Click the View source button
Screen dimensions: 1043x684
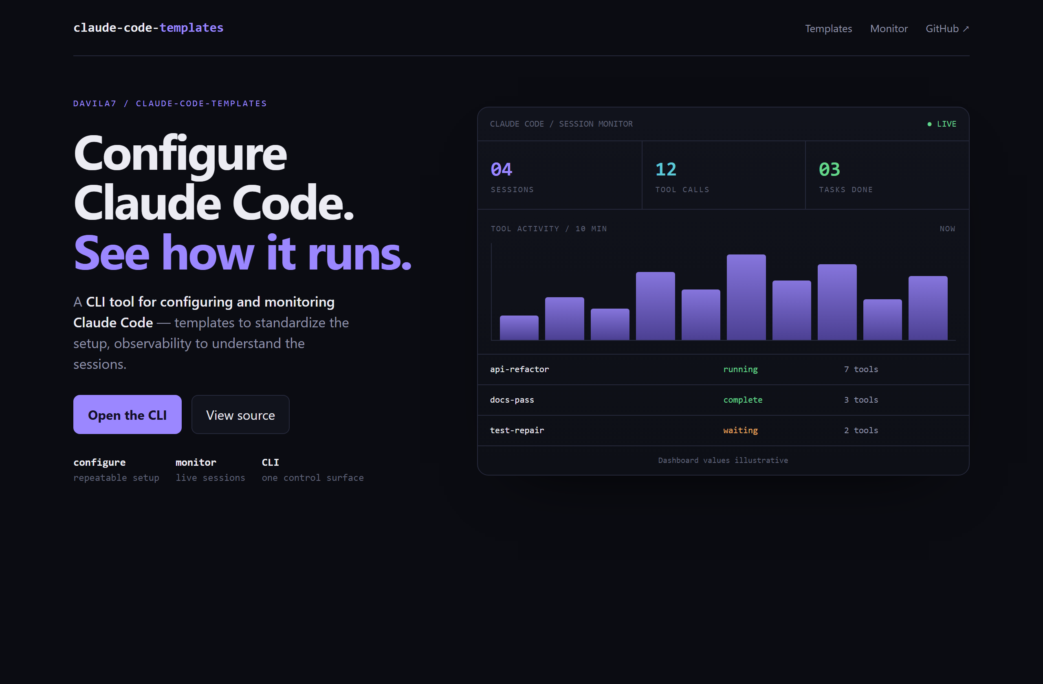click(x=241, y=415)
